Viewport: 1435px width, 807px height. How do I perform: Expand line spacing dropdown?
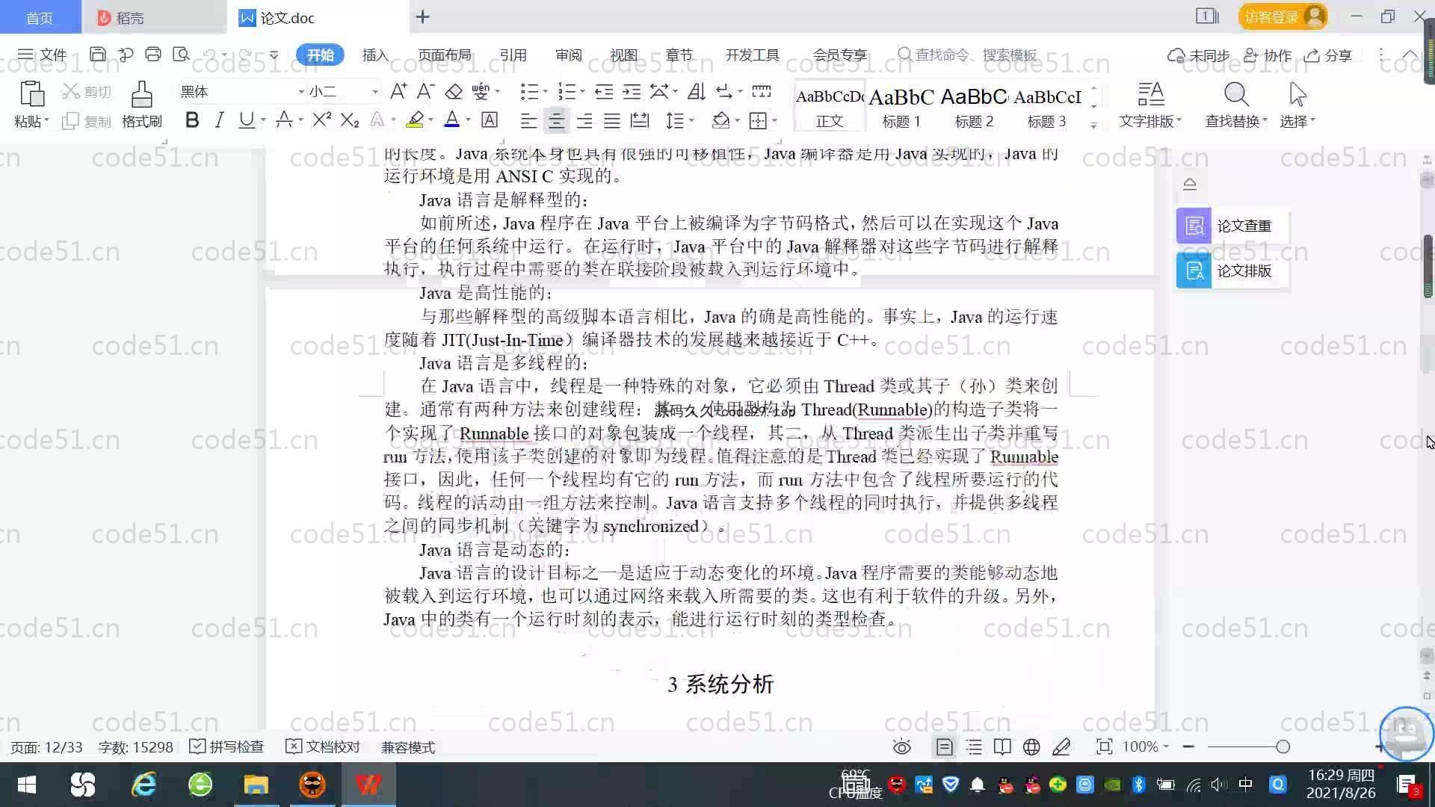(692, 120)
